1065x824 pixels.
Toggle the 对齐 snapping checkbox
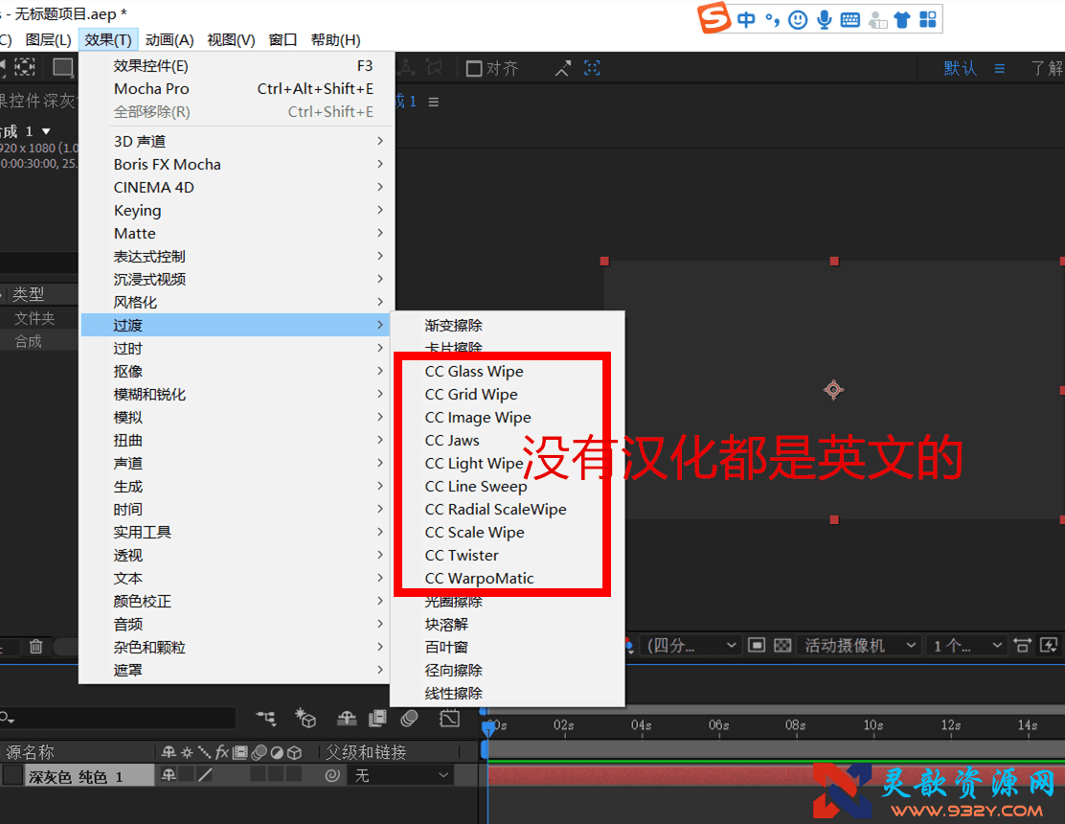point(474,69)
